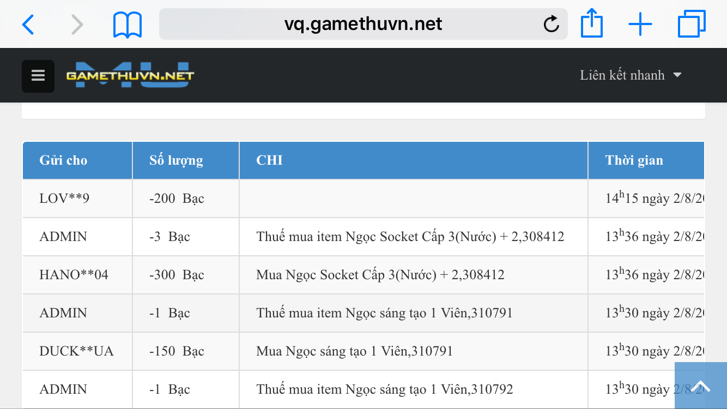727x409 pixels.
Task: Select the HANO**04 recipient cell
Action: [x=74, y=275]
